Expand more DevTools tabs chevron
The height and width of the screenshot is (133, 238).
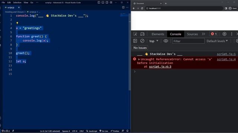pos(203,34)
